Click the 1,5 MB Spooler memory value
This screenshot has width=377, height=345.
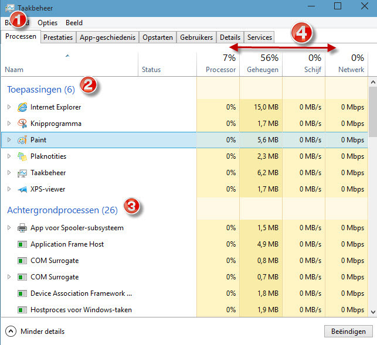pos(268,228)
